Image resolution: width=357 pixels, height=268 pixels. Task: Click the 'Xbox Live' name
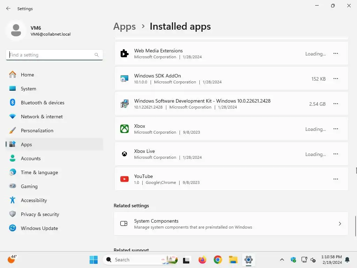click(144, 151)
